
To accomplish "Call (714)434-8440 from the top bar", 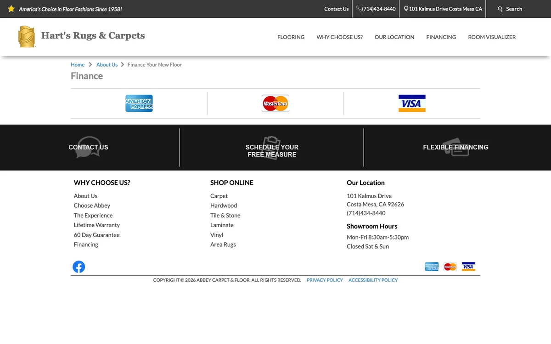I will tap(379, 9).
